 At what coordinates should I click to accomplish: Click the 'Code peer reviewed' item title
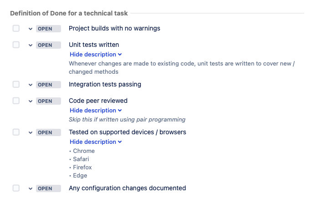(98, 101)
